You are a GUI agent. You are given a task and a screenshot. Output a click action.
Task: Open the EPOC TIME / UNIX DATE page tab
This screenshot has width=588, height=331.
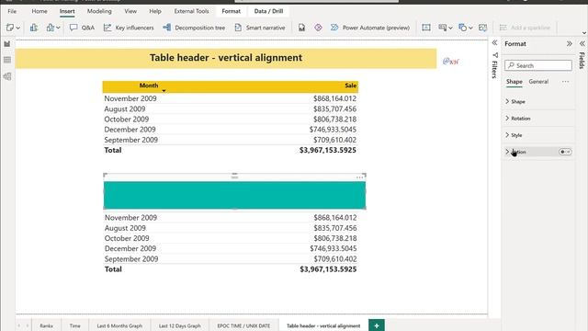click(x=243, y=325)
